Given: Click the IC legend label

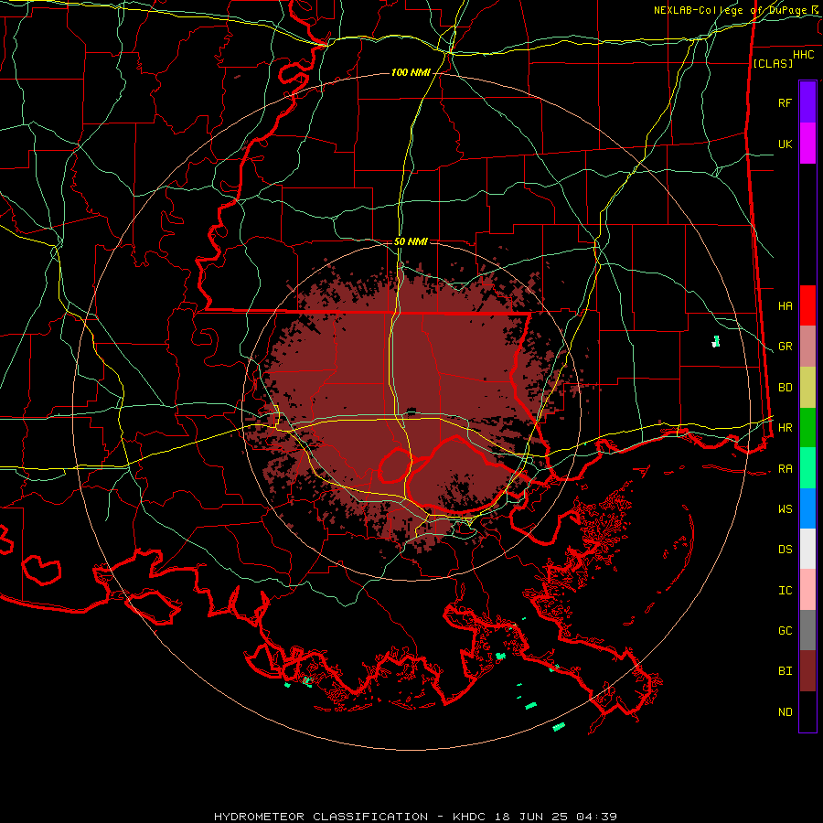Looking at the screenshot, I should [x=786, y=591].
